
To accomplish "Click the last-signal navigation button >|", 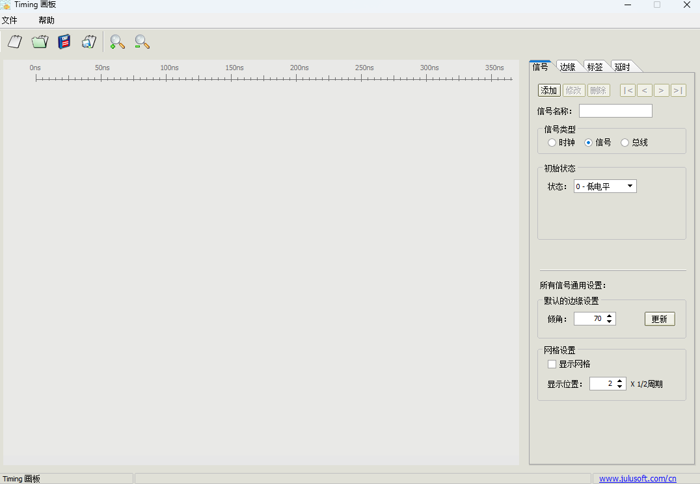I will coord(678,90).
